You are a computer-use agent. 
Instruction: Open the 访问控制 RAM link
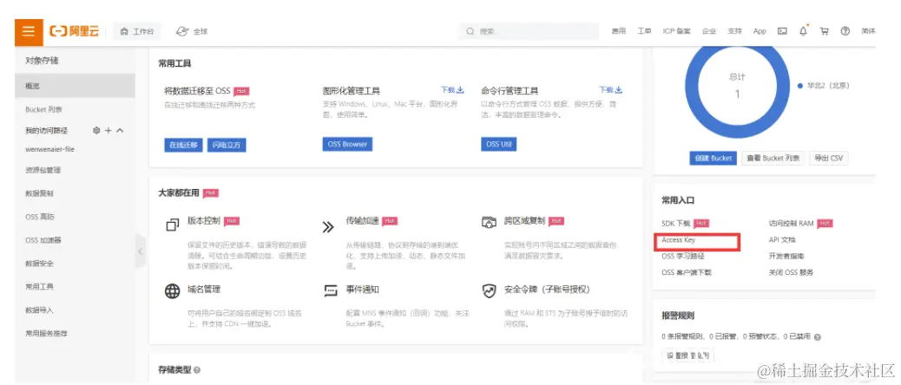click(x=791, y=223)
